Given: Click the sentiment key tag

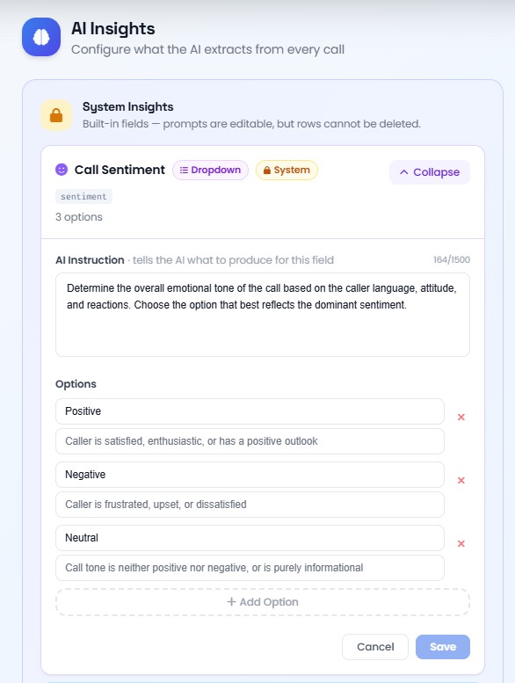Looking at the screenshot, I should 83,196.
